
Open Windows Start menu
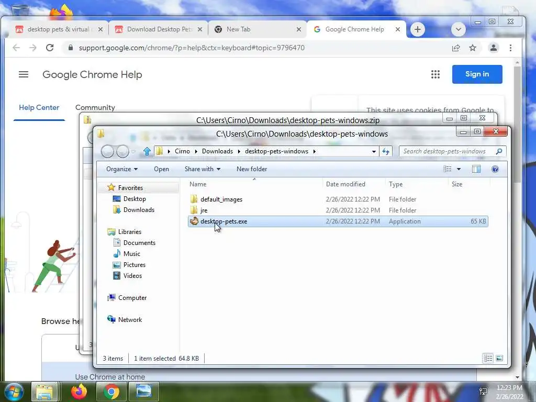14,392
